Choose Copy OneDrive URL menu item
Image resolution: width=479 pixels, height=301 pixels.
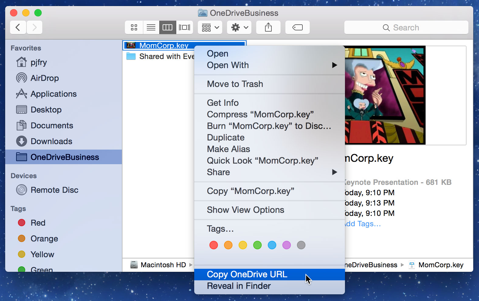(x=247, y=274)
